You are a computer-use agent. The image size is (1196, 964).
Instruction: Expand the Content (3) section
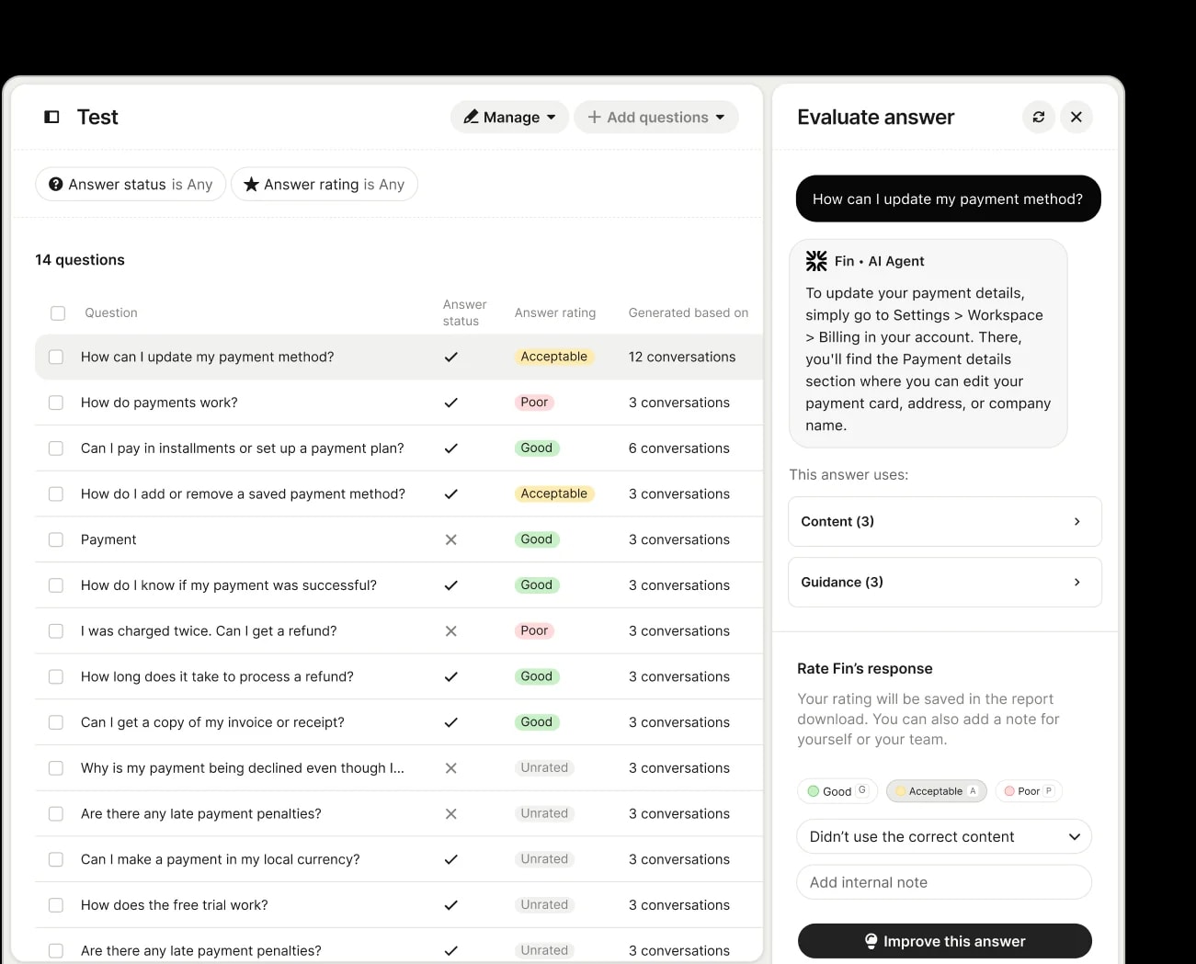[945, 521]
